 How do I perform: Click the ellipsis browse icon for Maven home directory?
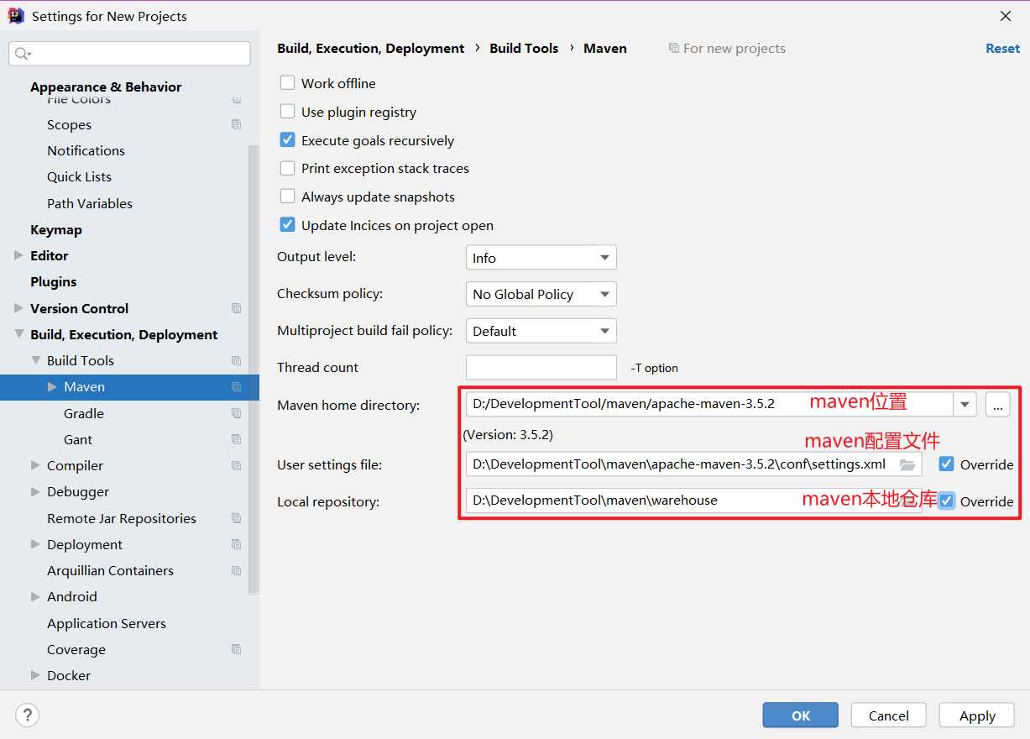click(997, 404)
